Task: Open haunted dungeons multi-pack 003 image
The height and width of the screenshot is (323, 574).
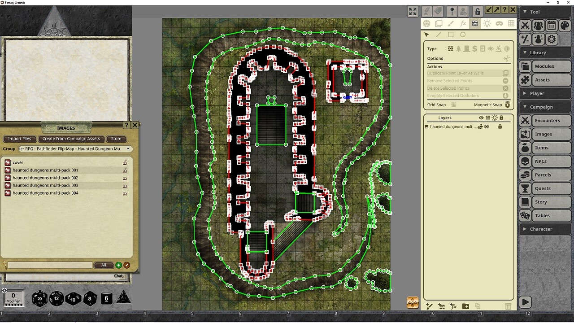Action: pos(45,185)
